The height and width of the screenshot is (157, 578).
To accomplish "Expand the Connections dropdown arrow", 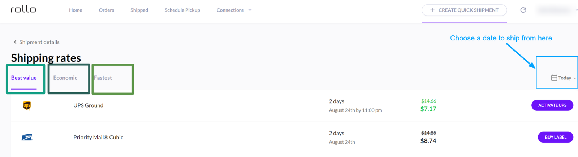I will click(250, 10).
